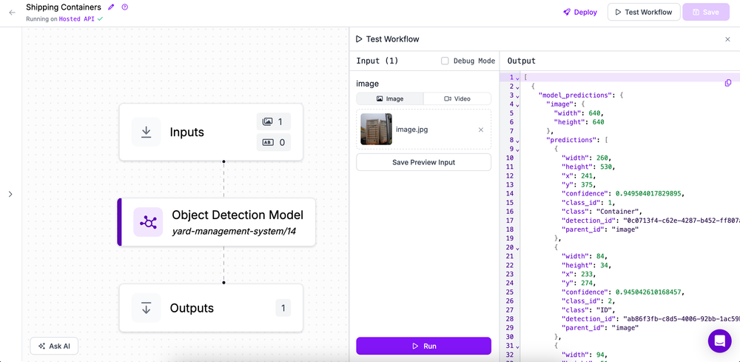Click the Test Workflow button in header
Image resolution: width=740 pixels, height=362 pixels.
644,13
